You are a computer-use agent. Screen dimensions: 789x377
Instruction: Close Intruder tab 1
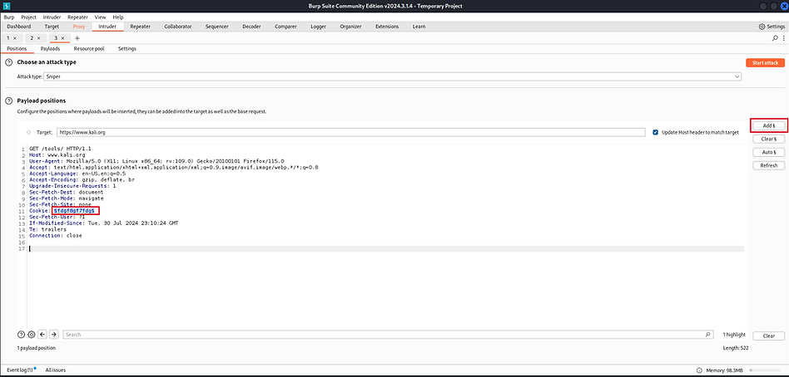pyautogui.click(x=15, y=38)
